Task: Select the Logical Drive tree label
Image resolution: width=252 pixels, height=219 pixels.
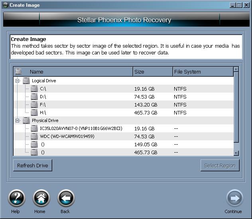Action: 44,81
